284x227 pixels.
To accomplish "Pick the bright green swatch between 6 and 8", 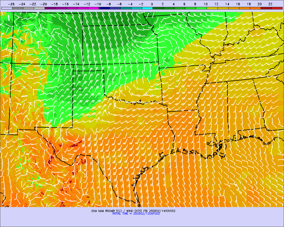I will coord(191,8).
